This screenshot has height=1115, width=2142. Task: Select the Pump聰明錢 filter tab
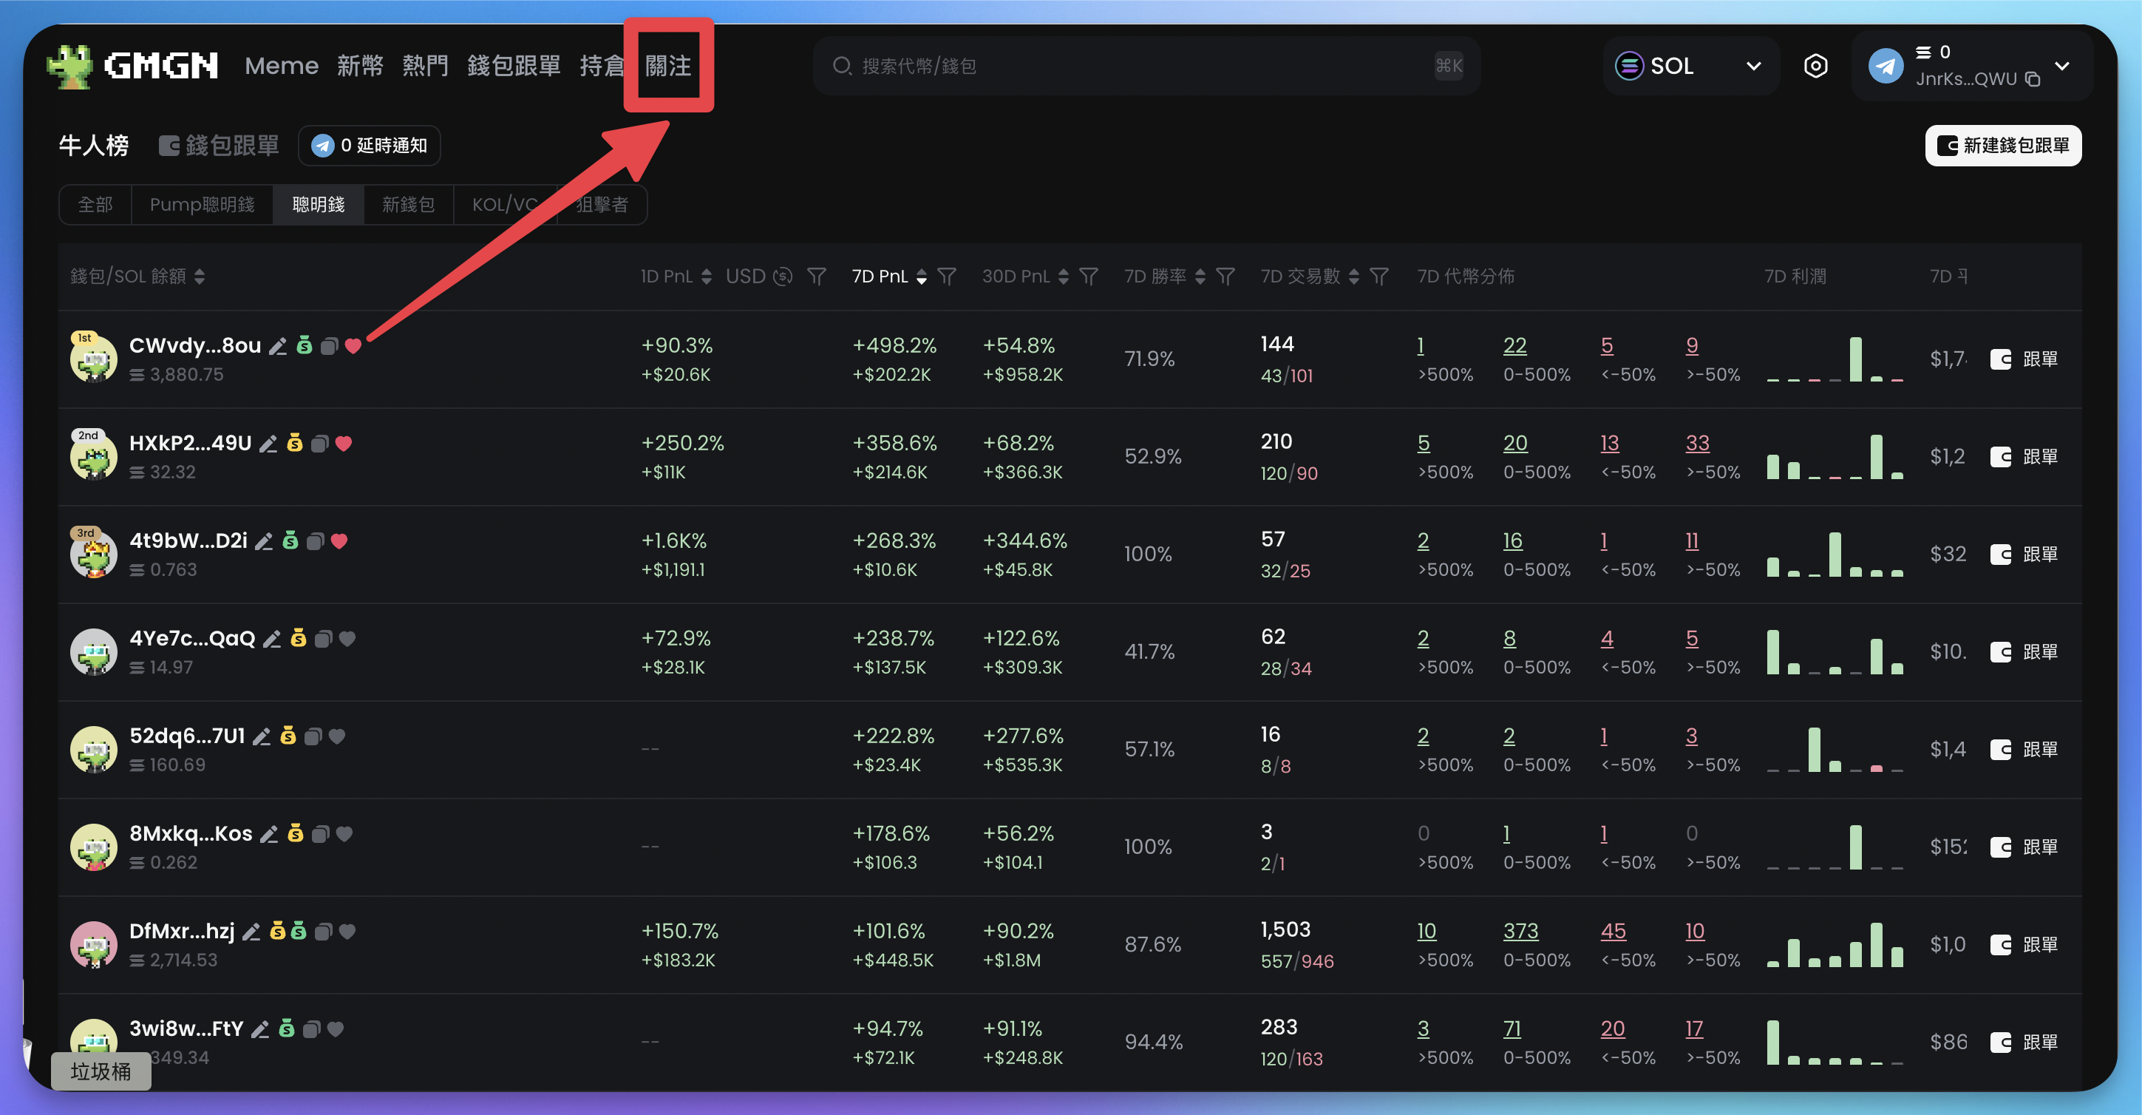tap(202, 205)
